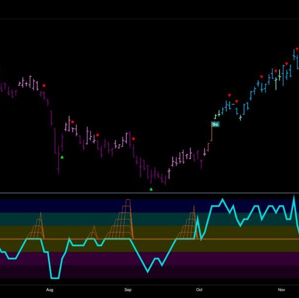The width and height of the screenshot is (299, 298).
Task: Click the red dot beside the early August rebound bars
Action: [73, 122]
